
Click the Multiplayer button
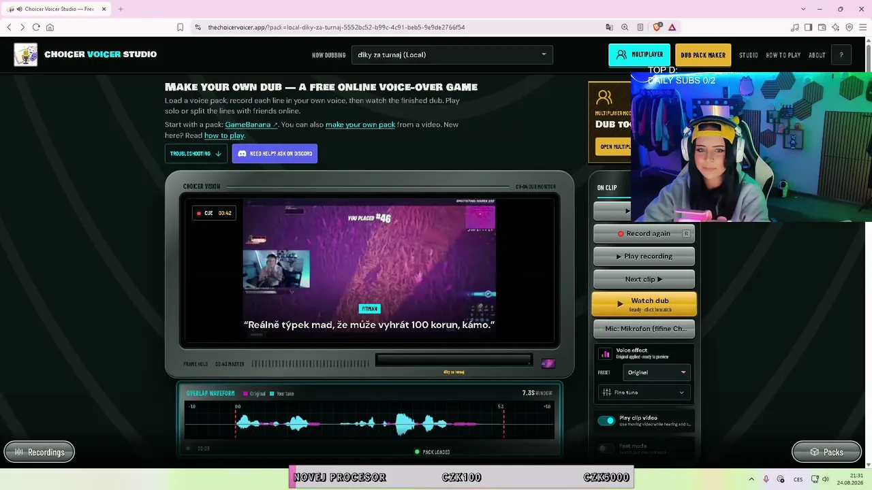pos(639,55)
